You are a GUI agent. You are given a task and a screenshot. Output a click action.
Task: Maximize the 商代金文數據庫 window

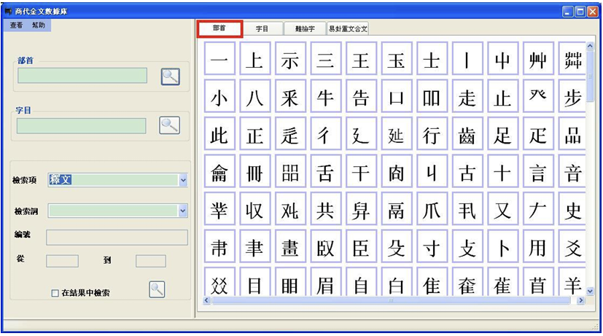pyautogui.click(x=580, y=12)
